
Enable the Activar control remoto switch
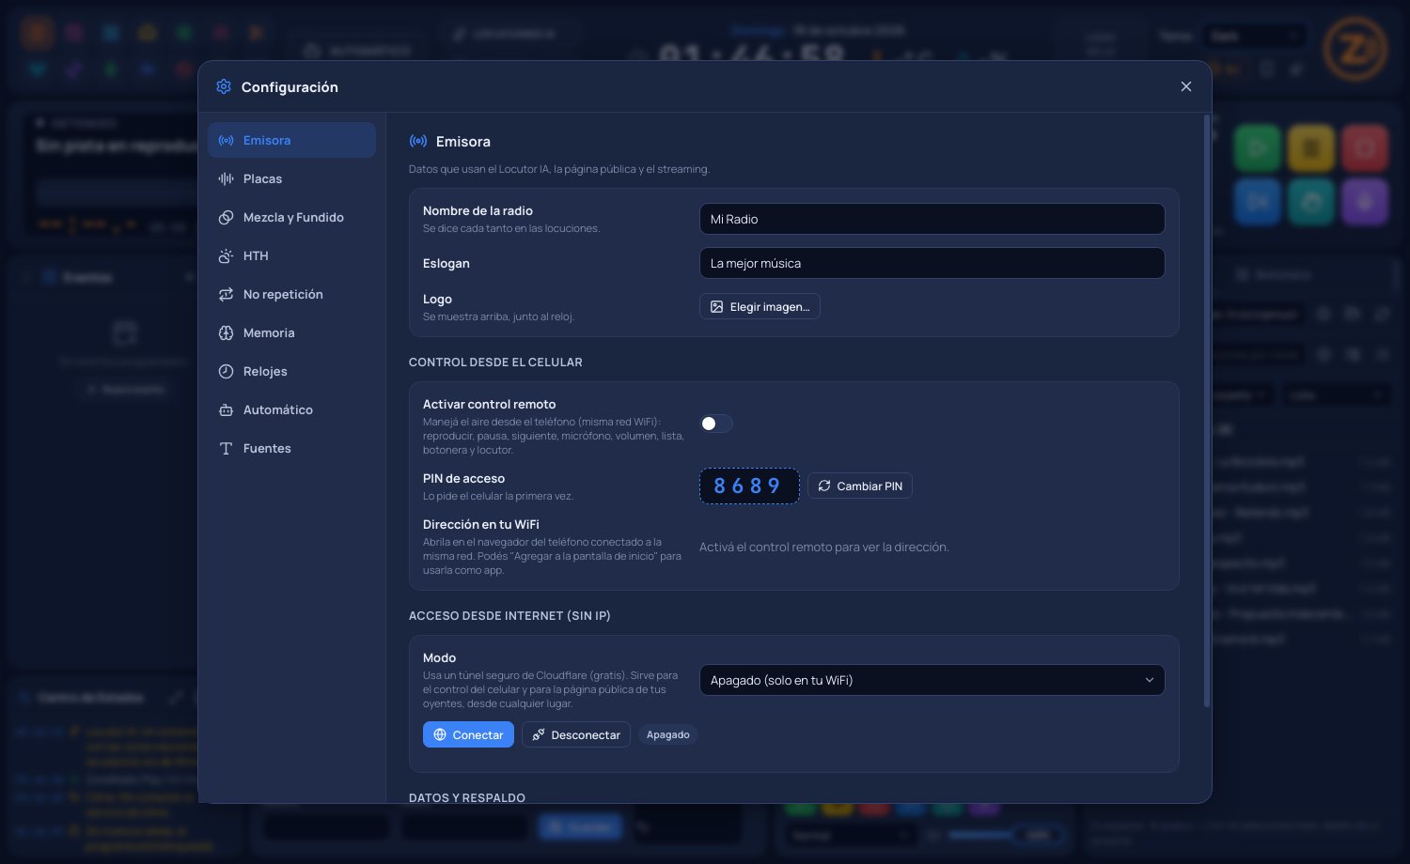716,424
